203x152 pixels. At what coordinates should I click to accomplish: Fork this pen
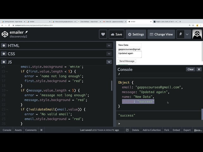pyautogui.click(x=167, y=130)
